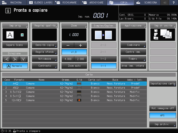Click tray 2 paper quantity indicator
Viewport: 178px width, 133px height.
click(x=79, y=88)
